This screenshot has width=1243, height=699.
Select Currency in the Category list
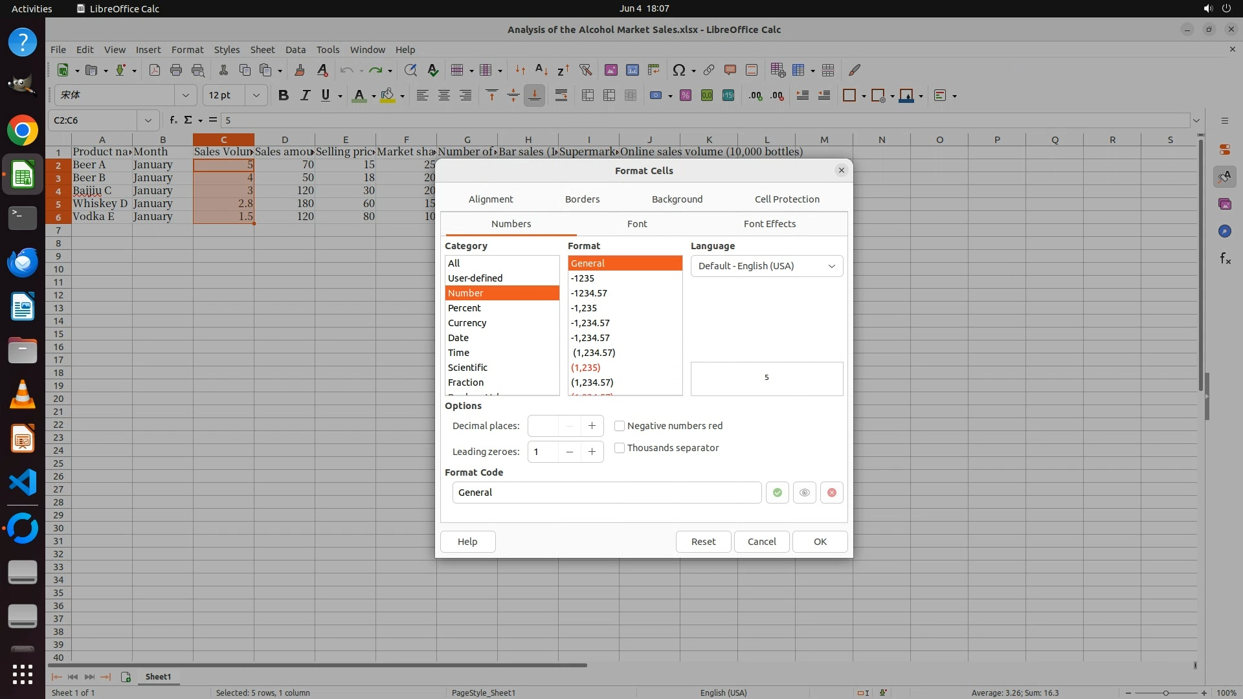click(x=467, y=323)
